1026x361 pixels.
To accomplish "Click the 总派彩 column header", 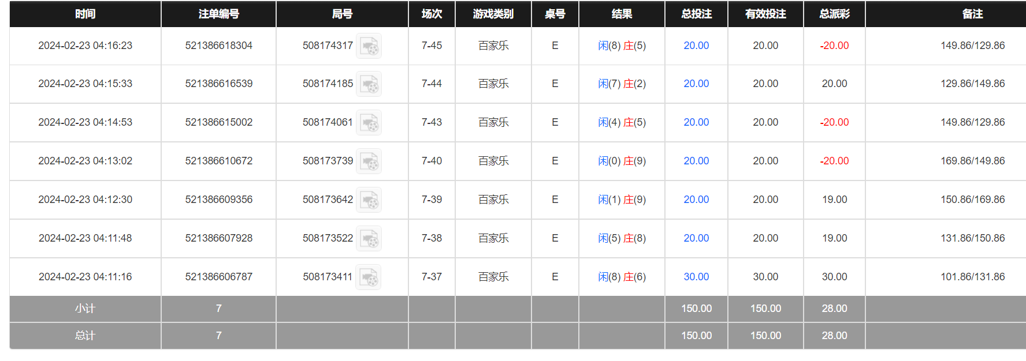I will pyautogui.click(x=834, y=14).
